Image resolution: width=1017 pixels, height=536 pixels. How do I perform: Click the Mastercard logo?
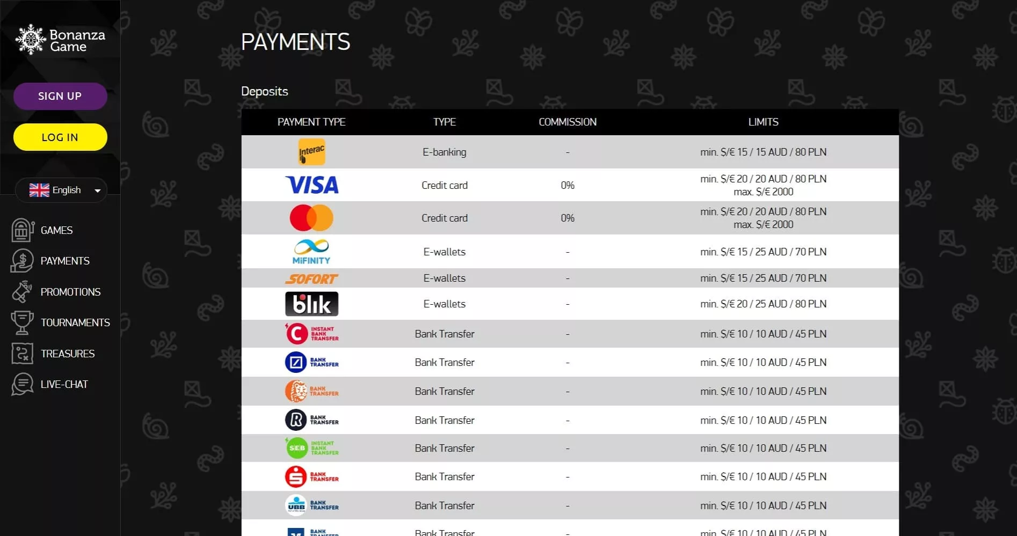click(x=311, y=218)
